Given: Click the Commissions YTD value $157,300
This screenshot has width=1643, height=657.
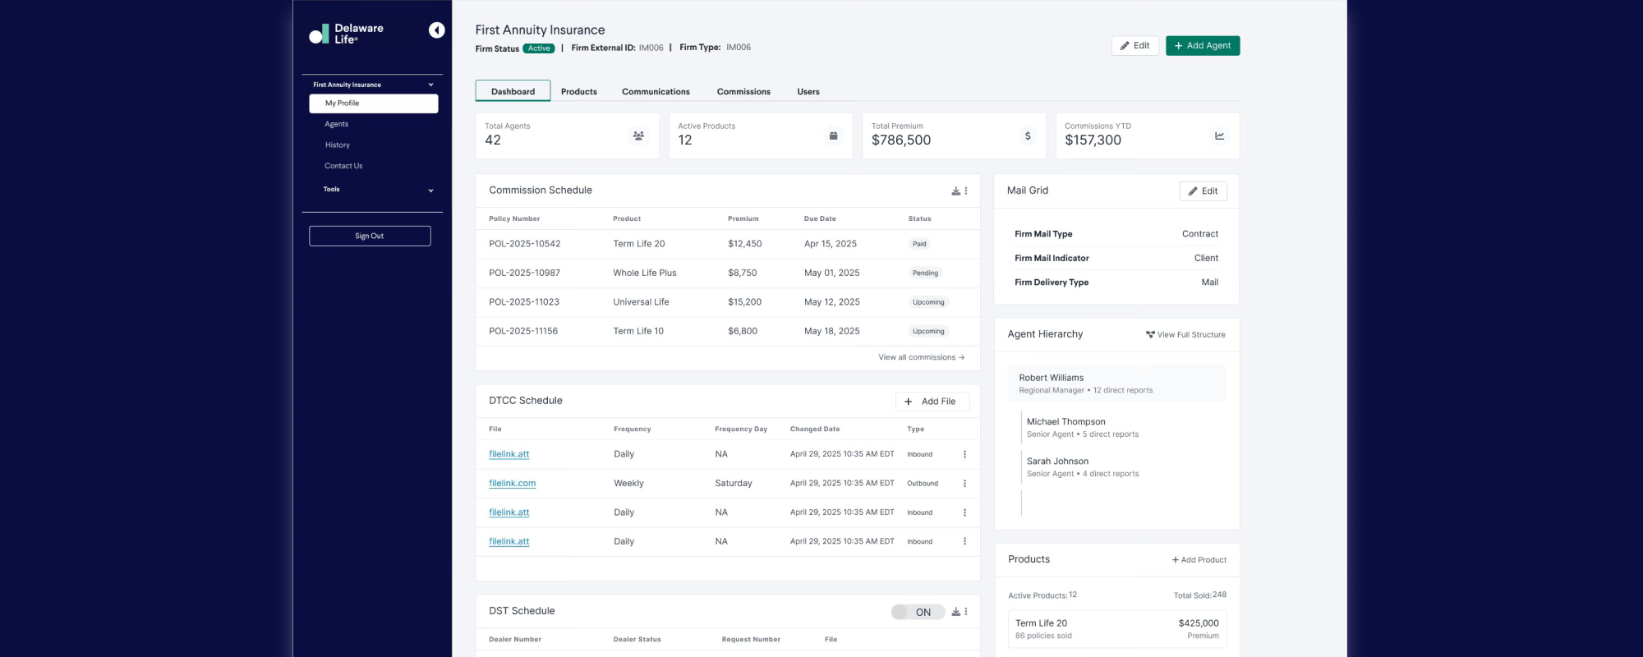Looking at the screenshot, I should point(1093,140).
